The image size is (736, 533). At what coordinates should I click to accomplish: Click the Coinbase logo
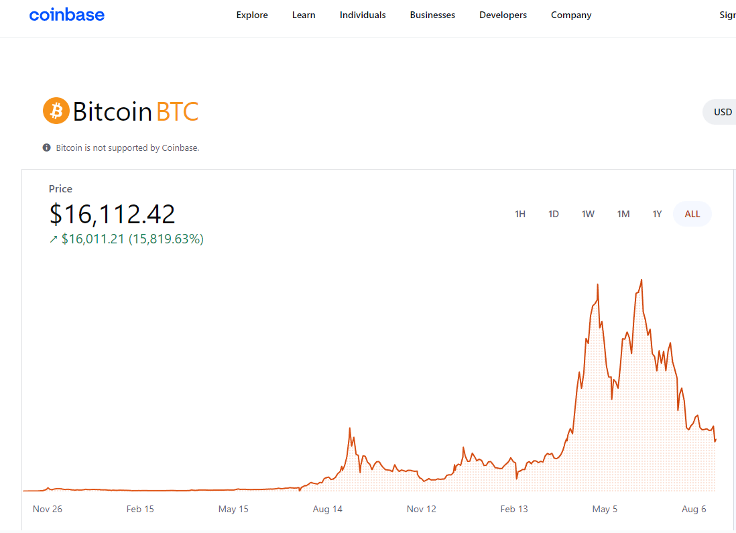[66, 14]
